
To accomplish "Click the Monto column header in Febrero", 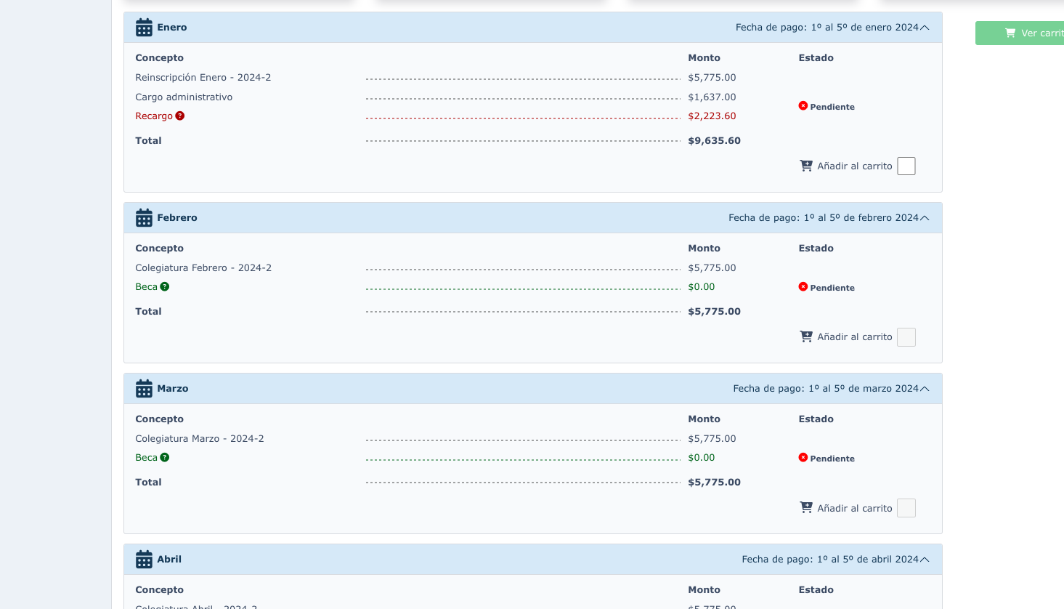I will point(704,249).
